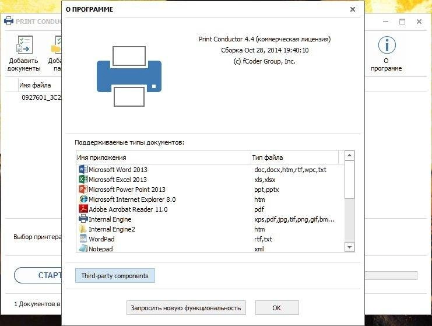Viewport: 432px width, 326px height.
Task: Click 'Поддерживаемые типы документов:' label
Action: point(129,142)
